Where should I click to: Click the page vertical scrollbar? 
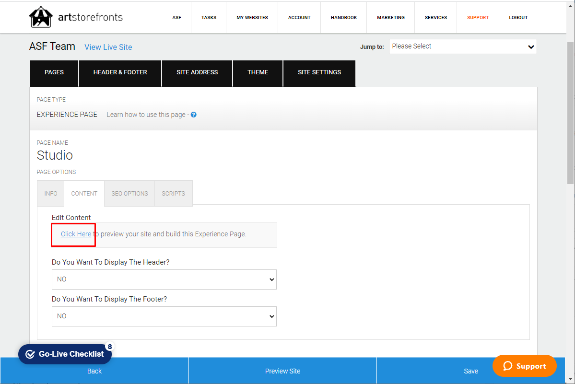coord(570,113)
